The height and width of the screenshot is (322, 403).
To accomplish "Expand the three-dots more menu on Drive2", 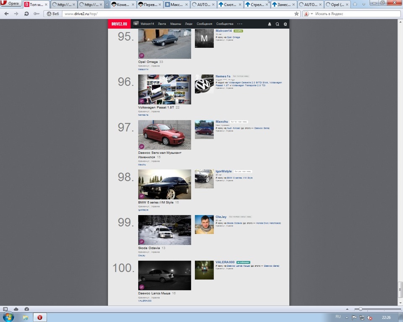I will tap(240, 24).
